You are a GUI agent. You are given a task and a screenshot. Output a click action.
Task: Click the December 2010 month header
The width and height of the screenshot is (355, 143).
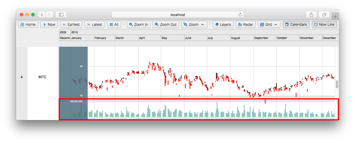point(330,38)
